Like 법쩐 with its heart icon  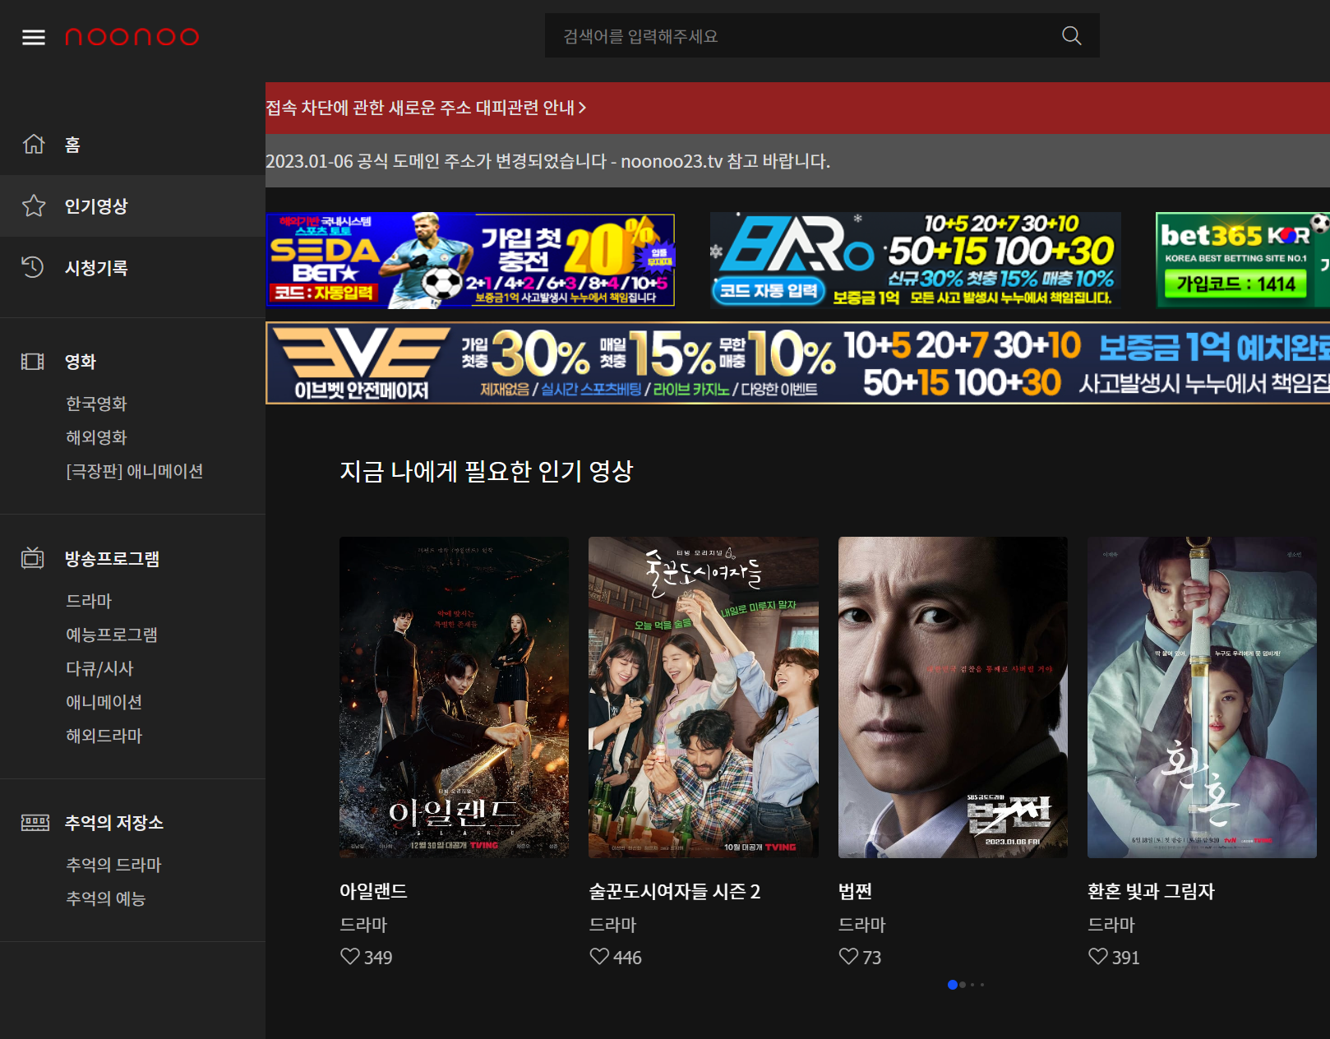click(x=848, y=957)
